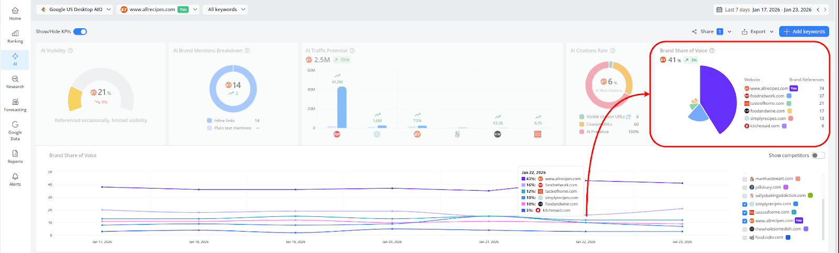Click simplyrecipes.com in Brand References table
Image resolution: width=839 pixels, height=253 pixels.
(768, 118)
